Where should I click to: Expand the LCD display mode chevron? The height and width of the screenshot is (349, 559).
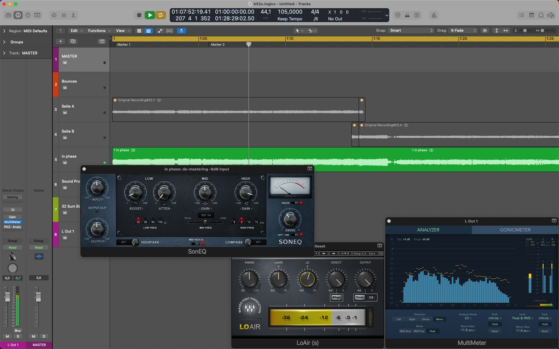[x=386, y=15]
